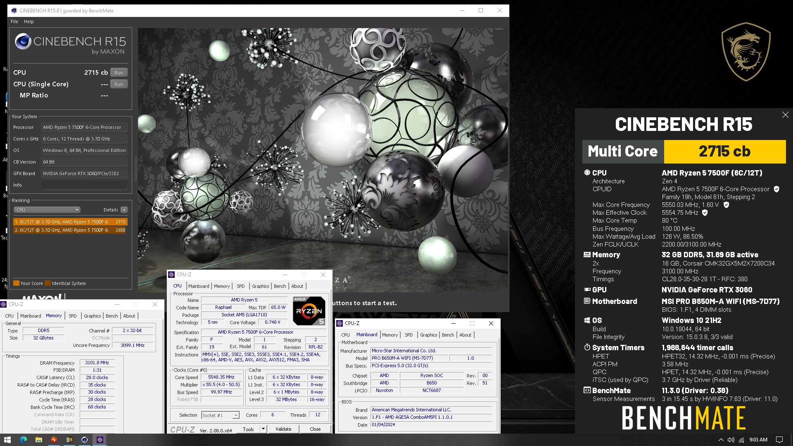Click the Memory icon in BenchMate panel
The height and width of the screenshot is (446, 793).
click(x=587, y=255)
